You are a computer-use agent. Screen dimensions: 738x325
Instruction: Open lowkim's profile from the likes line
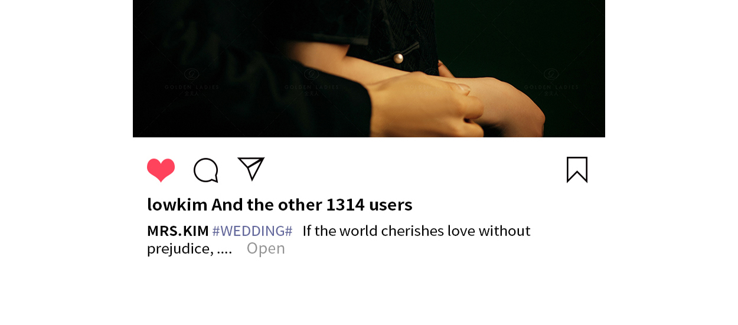177,205
